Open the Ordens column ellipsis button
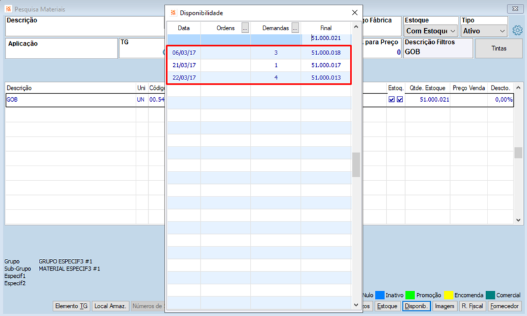 click(x=245, y=28)
